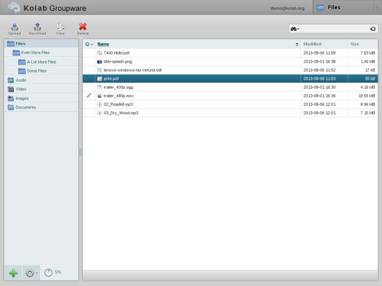Open the Files task menu arrow at top right
The width and height of the screenshot is (382, 286).
point(377,8)
